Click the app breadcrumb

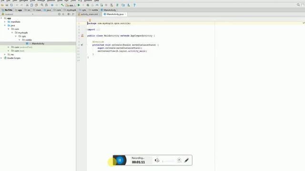[x=19, y=10]
